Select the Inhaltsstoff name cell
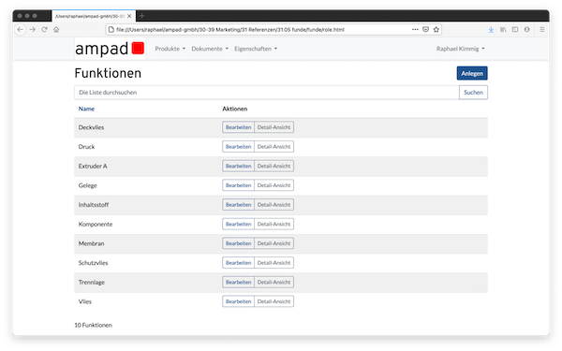 (x=94, y=204)
